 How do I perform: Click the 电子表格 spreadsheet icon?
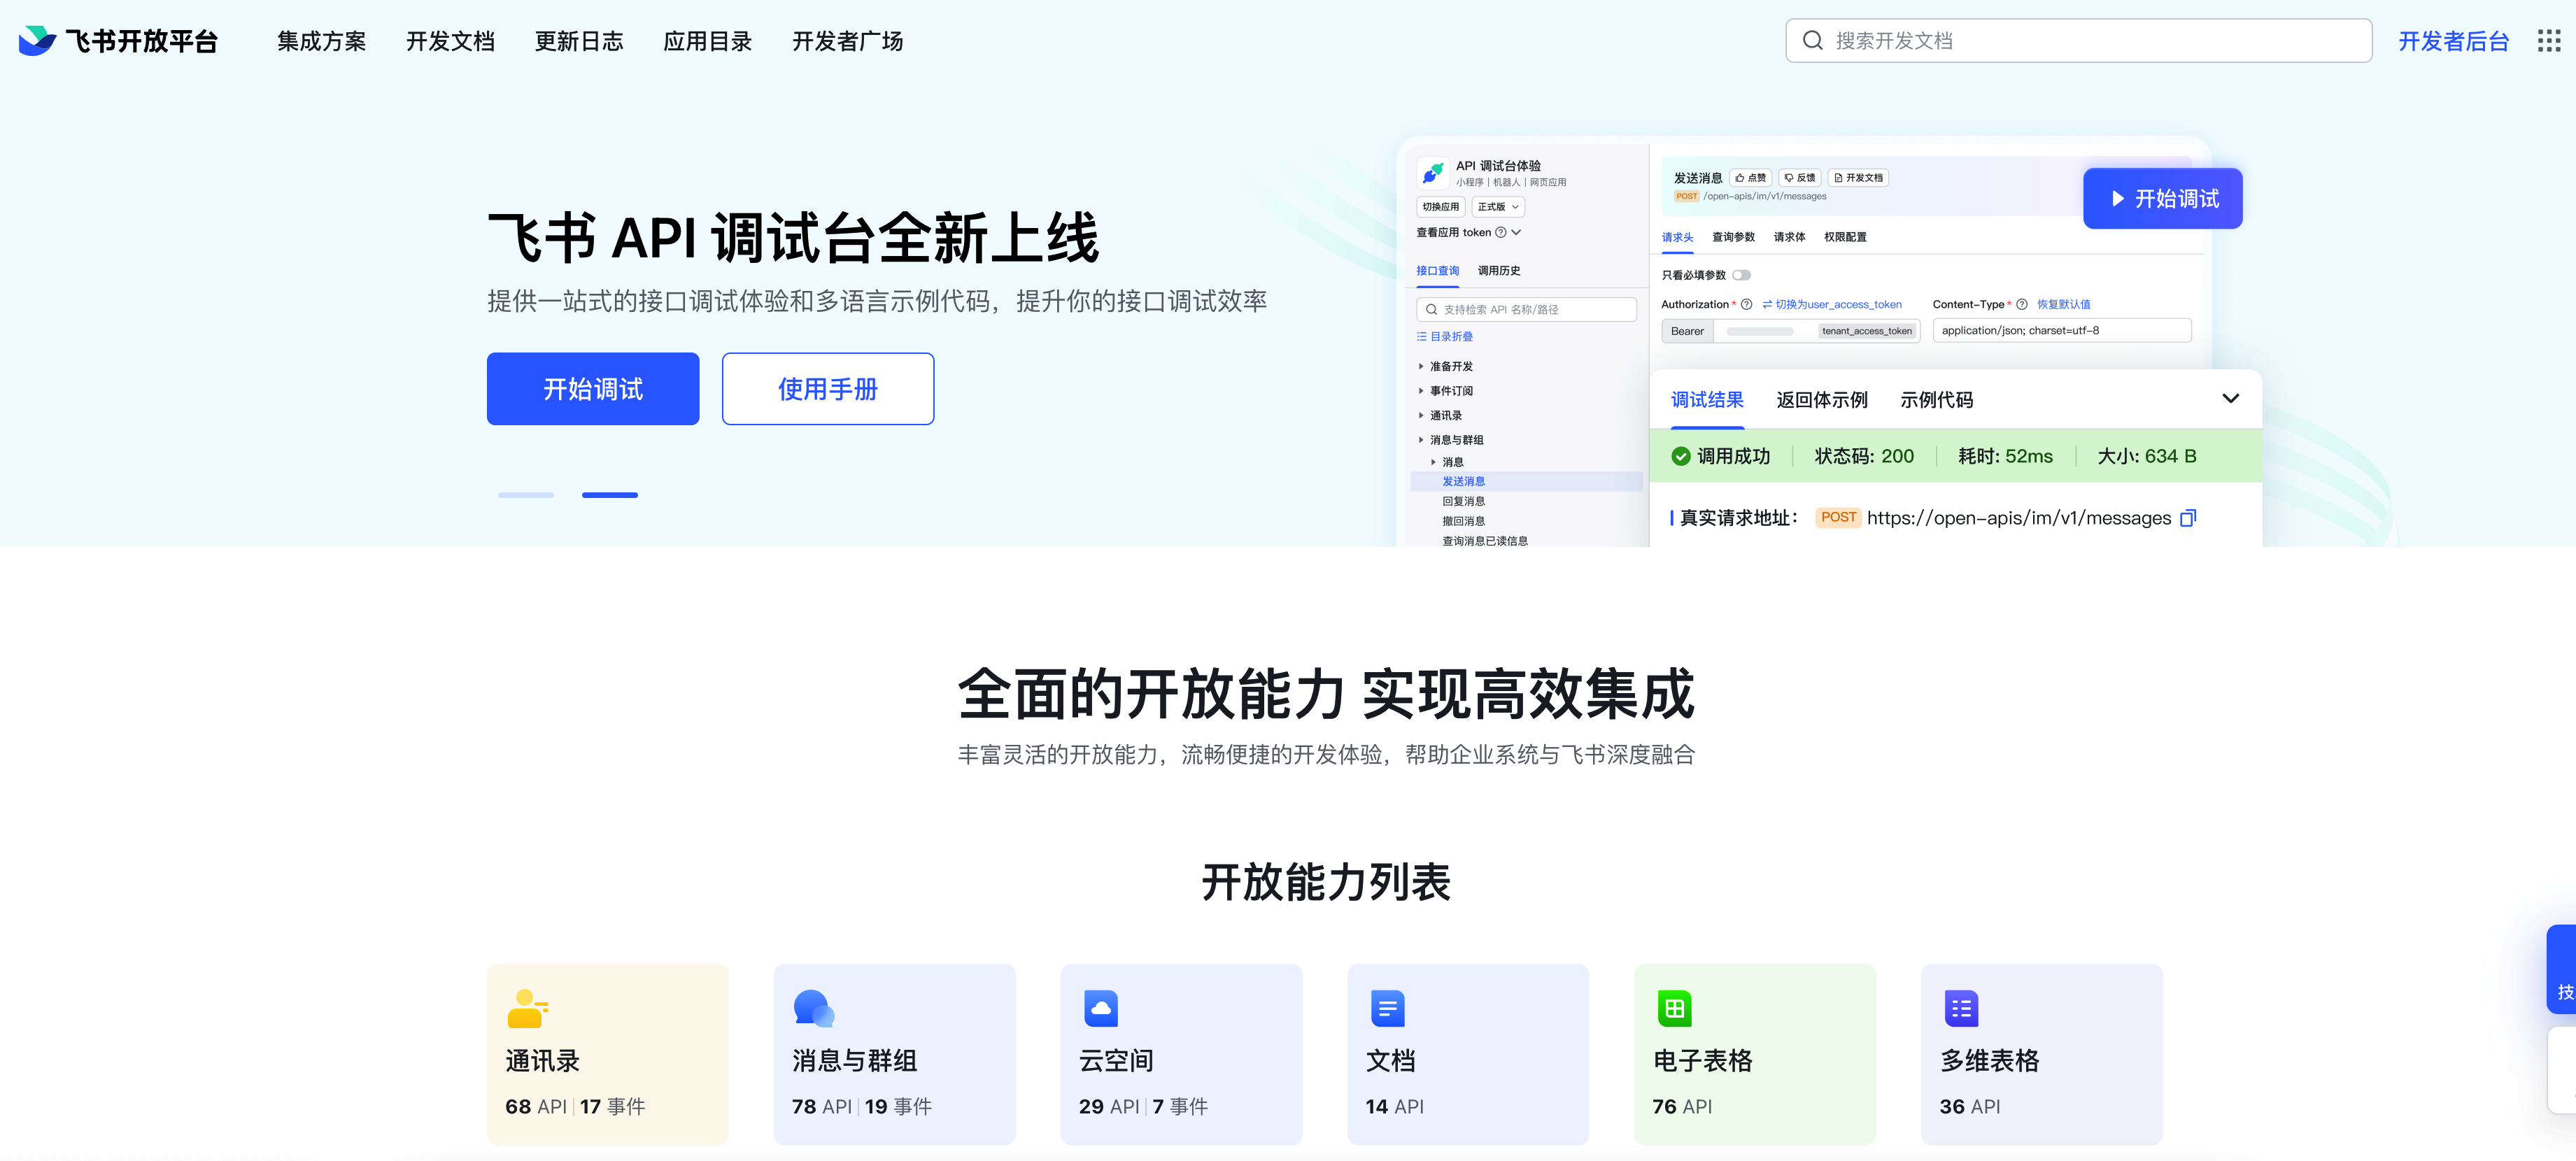pyautogui.click(x=1674, y=1008)
